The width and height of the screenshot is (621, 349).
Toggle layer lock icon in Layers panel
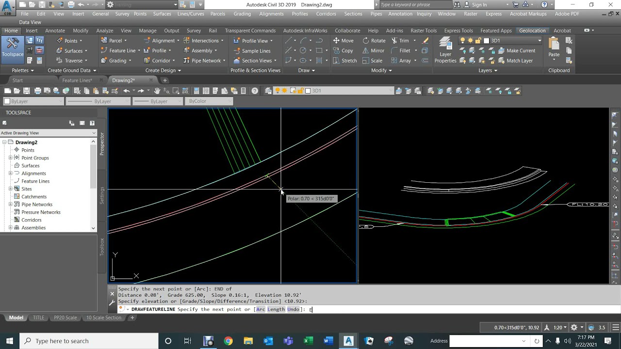(478, 41)
